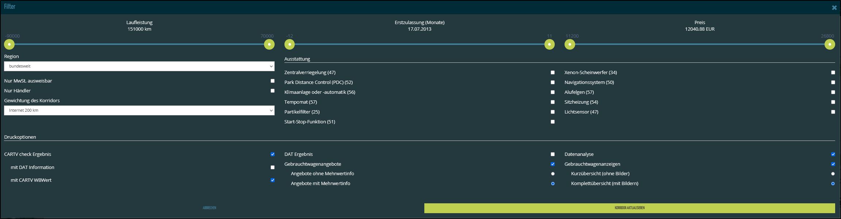Open the Region dropdown set to bundesweit
841x219 pixels.
click(x=139, y=66)
